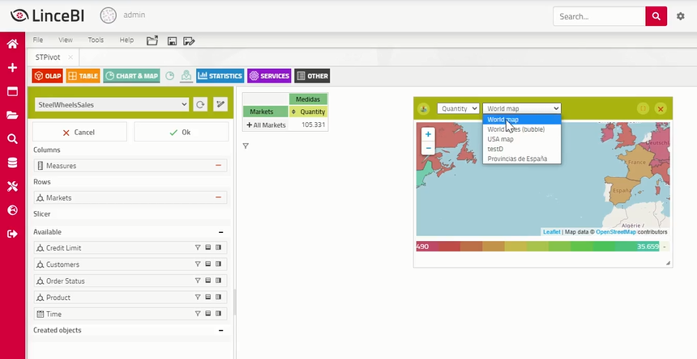
Task: Click the TABLE button
Action: [x=83, y=76]
